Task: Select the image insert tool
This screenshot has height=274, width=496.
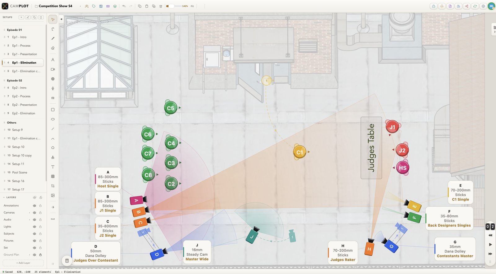Action: pos(53,195)
